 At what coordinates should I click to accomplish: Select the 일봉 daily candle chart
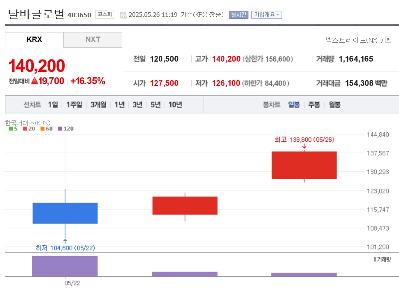pos(294,104)
